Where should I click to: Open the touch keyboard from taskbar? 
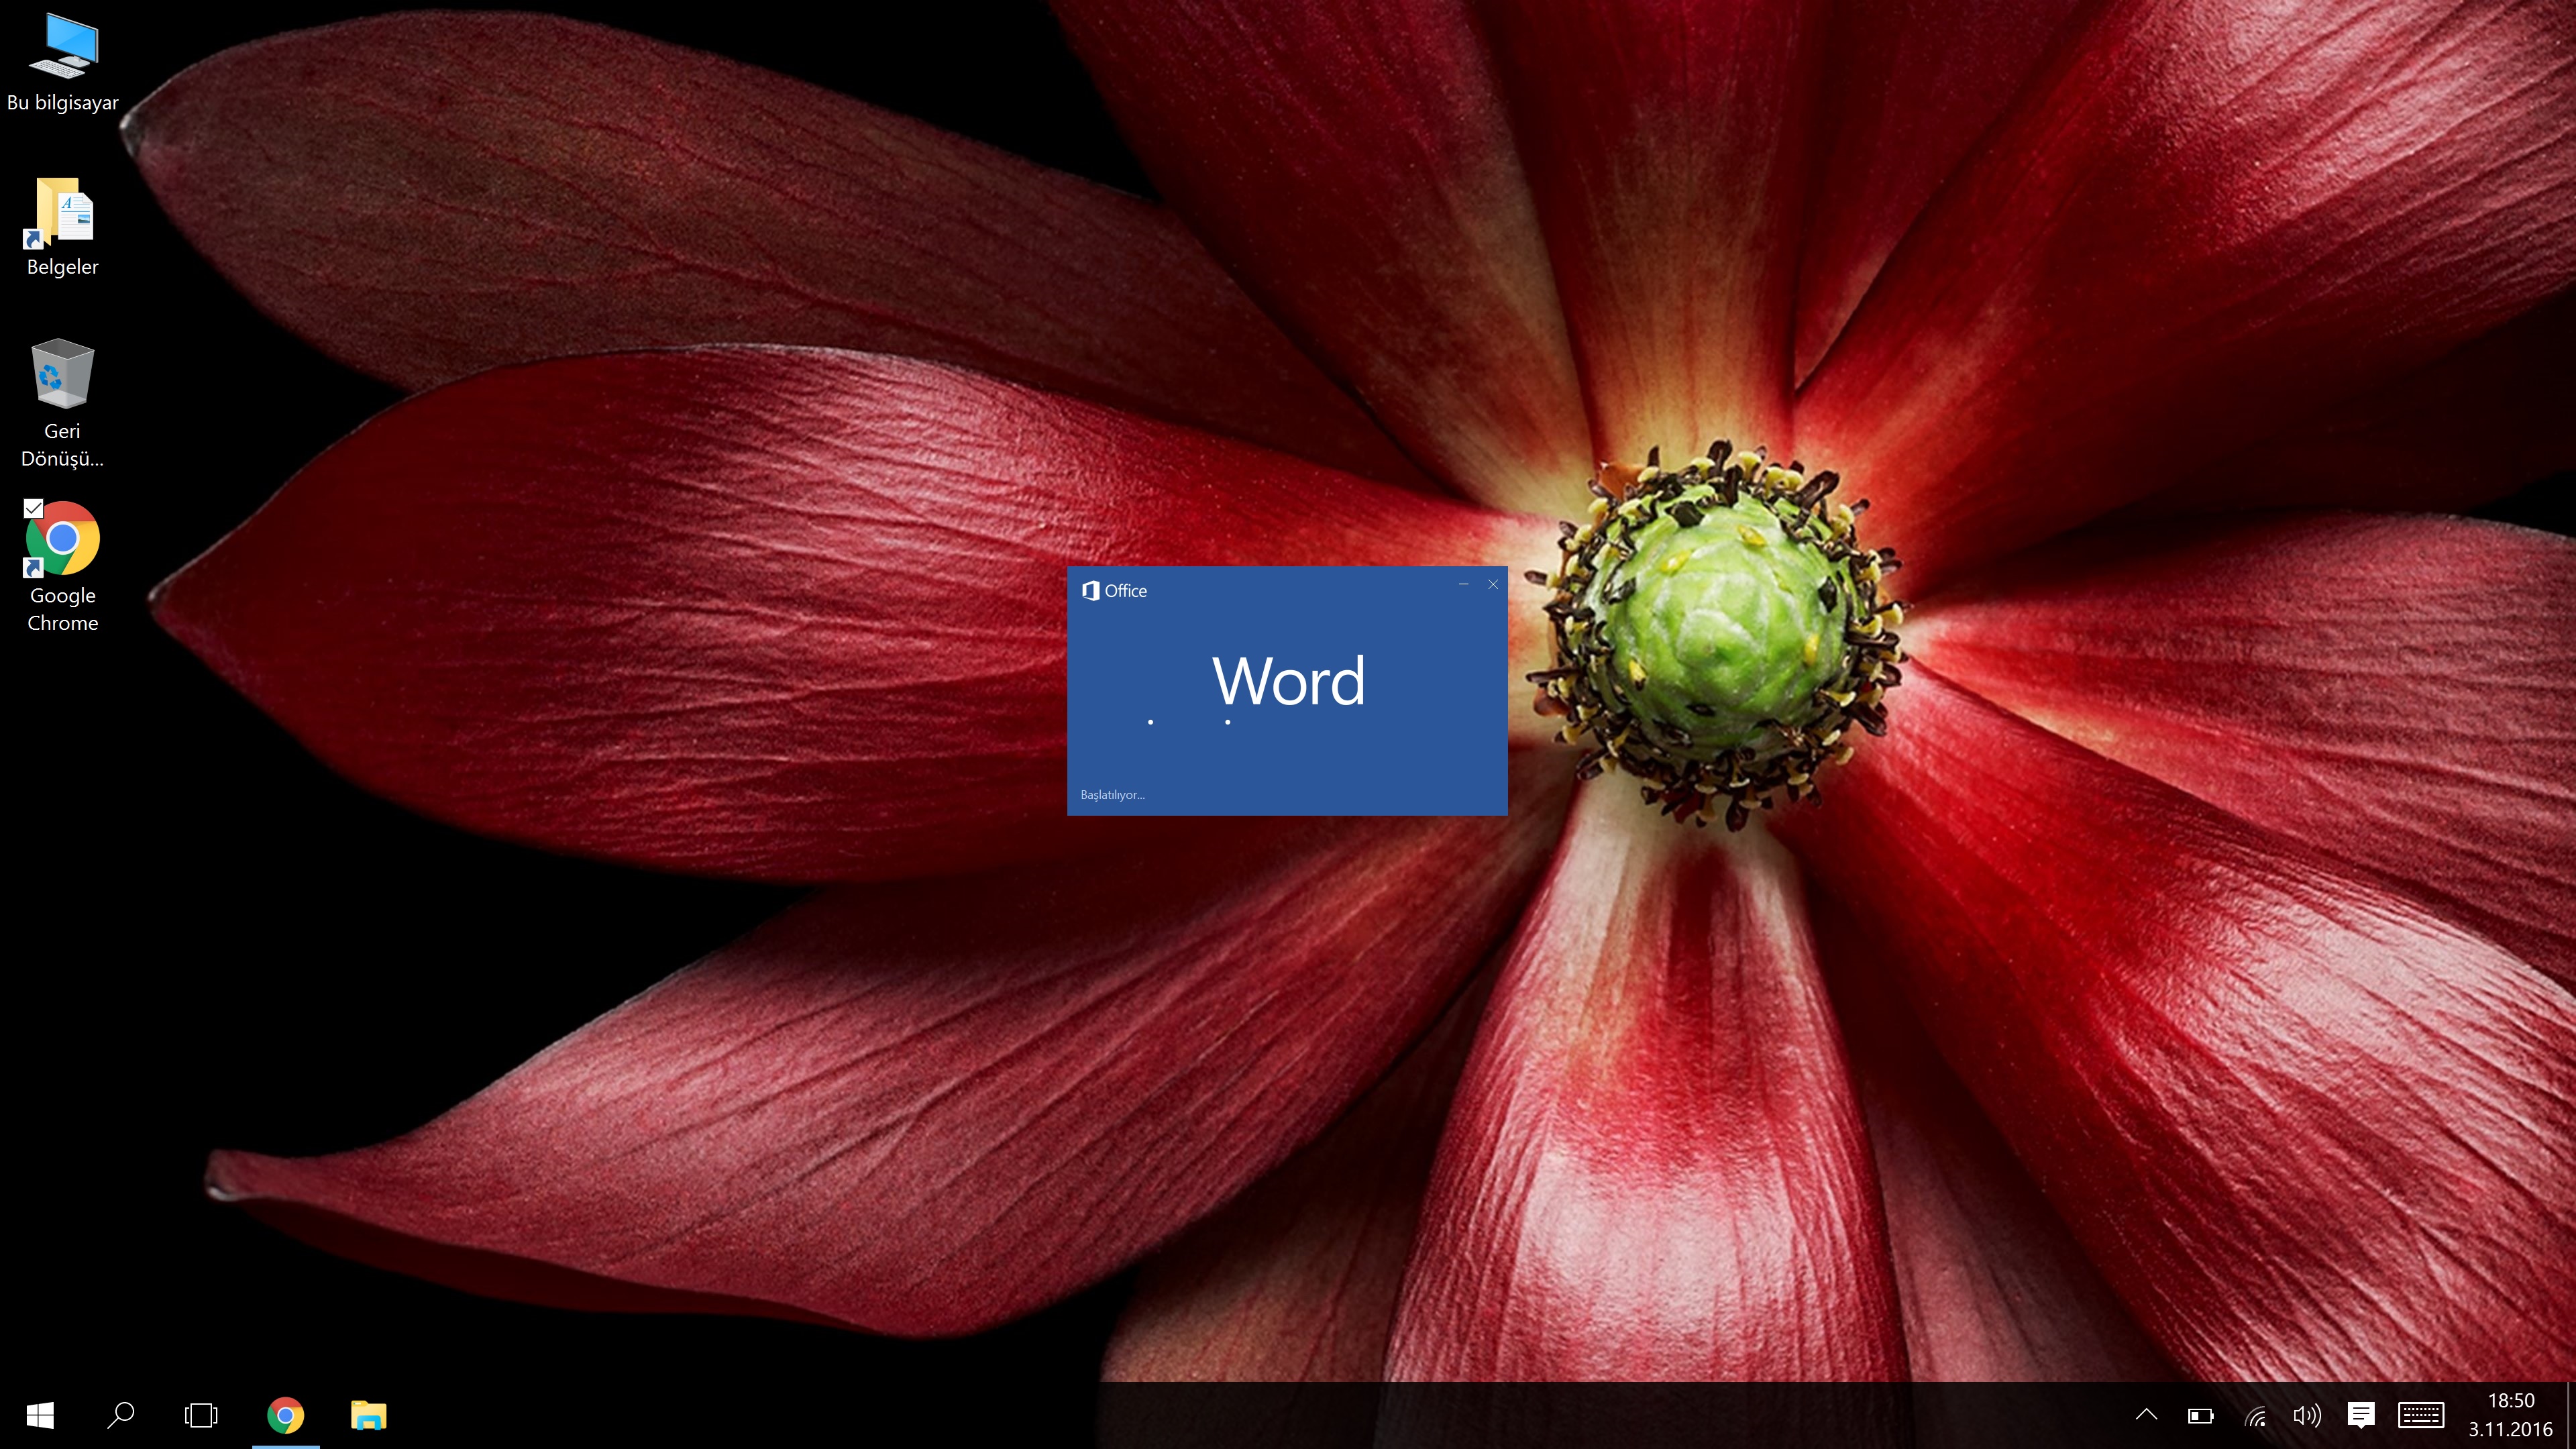2421,1415
